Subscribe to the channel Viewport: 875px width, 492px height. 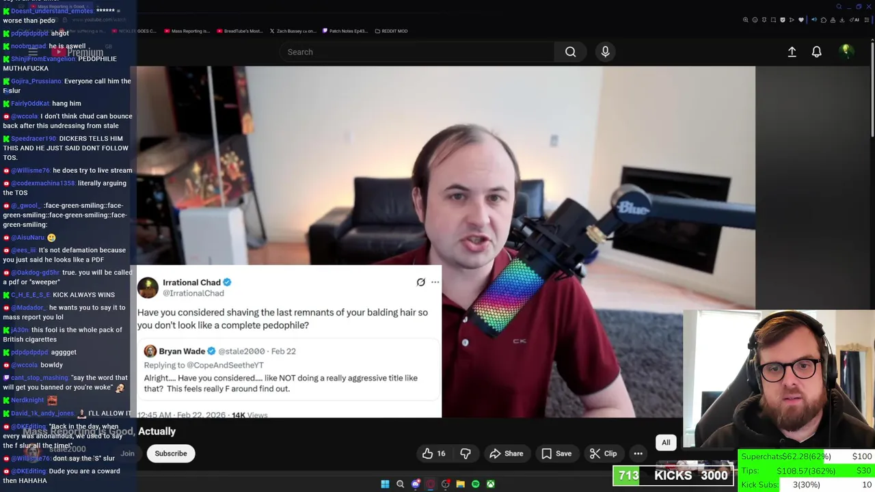coord(171,454)
